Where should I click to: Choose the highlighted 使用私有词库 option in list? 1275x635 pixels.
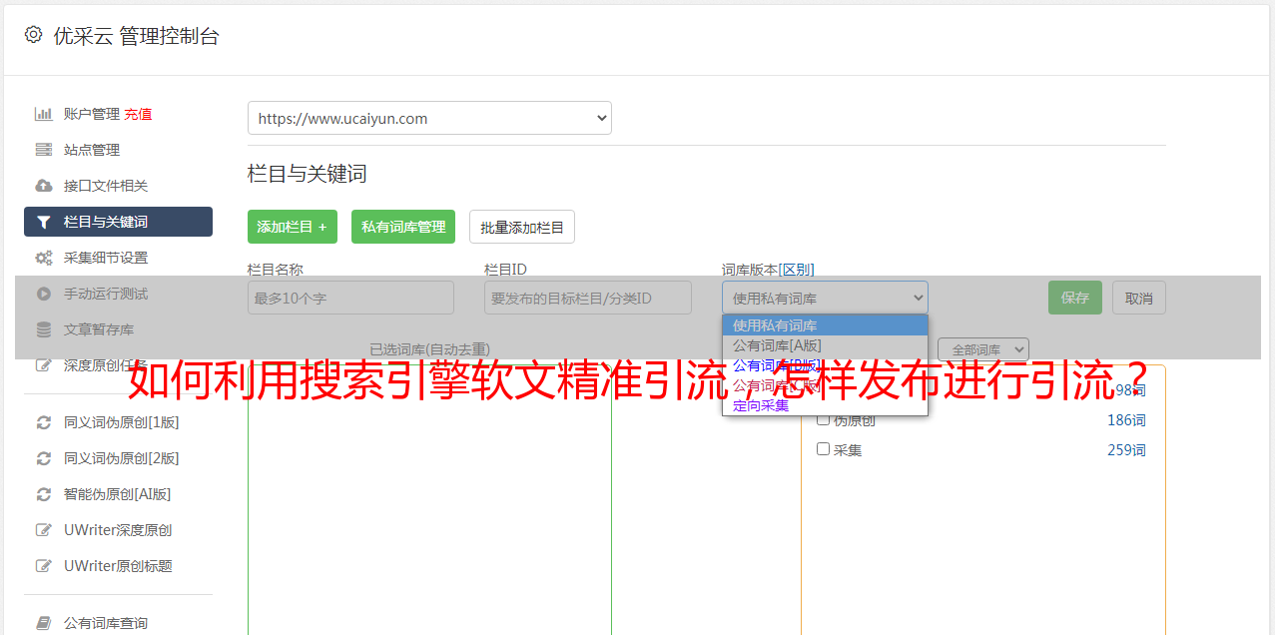click(x=825, y=325)
